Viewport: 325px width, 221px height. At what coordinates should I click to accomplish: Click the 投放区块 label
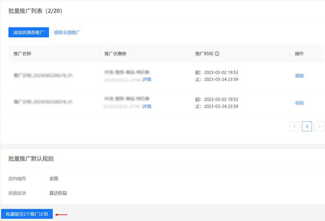coord(17,193)
